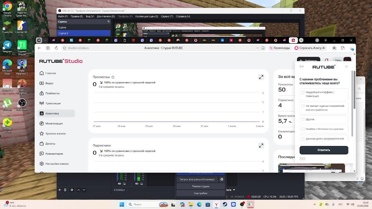
Task: Open the OBS Правка menu
Action: [x=77, y=17]
